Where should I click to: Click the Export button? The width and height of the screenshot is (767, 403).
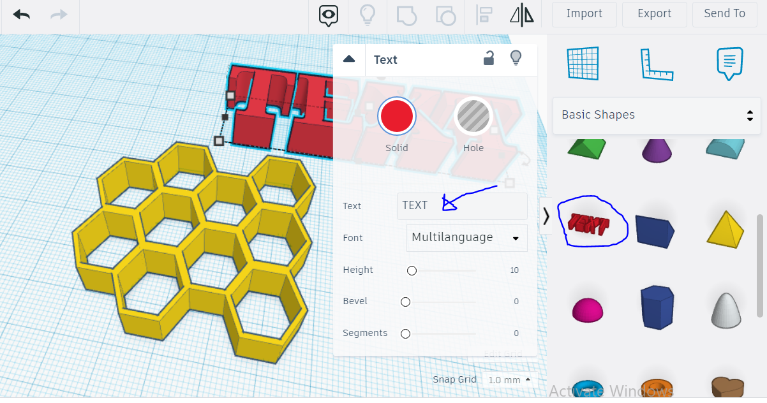click(655, 14)
